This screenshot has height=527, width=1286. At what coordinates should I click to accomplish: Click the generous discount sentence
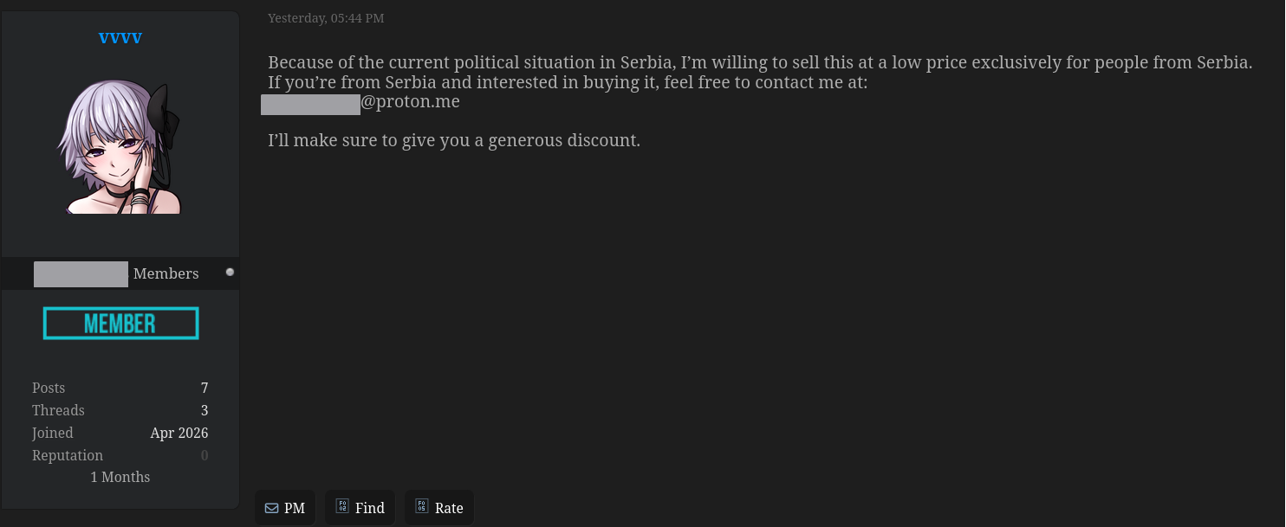coord(454,140)
